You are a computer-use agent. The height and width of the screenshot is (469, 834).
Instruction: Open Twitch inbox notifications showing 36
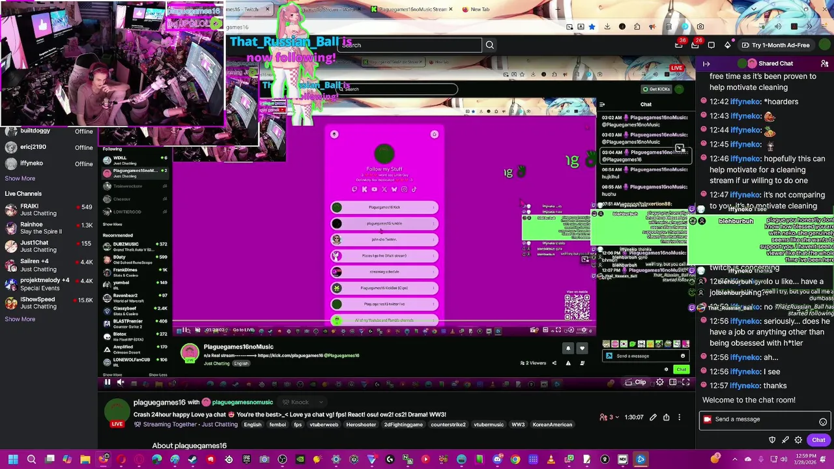tap(678, 45)
